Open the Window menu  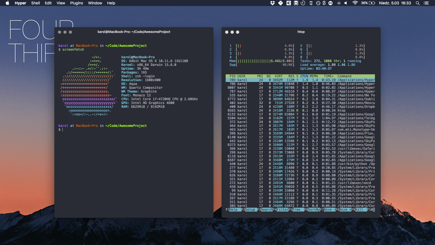click(x=95, y=3)
